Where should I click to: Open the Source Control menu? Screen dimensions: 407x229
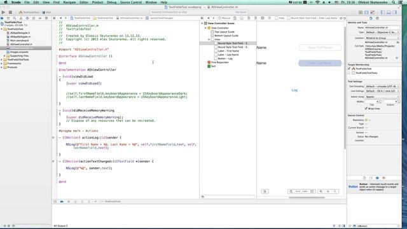[x=131, y=3]
